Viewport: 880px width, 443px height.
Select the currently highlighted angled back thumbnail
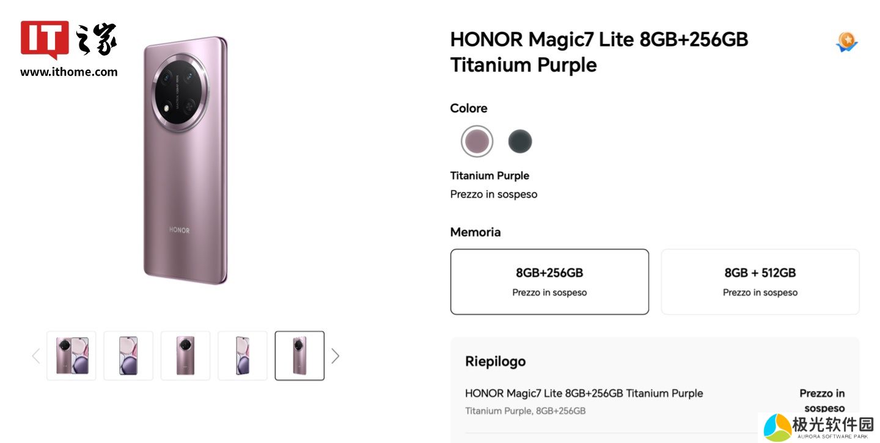click(299, 356)
